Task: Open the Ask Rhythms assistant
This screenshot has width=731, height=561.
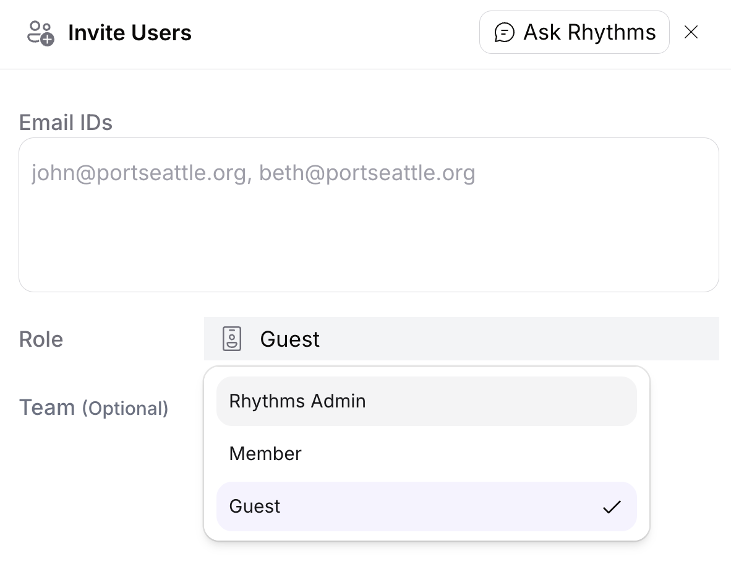Action: click(575, 32)
